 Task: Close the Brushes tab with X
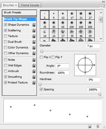pos(16,5)
